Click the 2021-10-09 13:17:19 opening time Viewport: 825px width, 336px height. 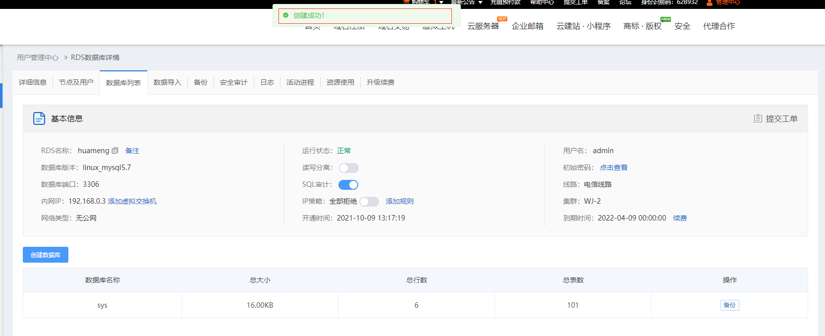(371, 218)
